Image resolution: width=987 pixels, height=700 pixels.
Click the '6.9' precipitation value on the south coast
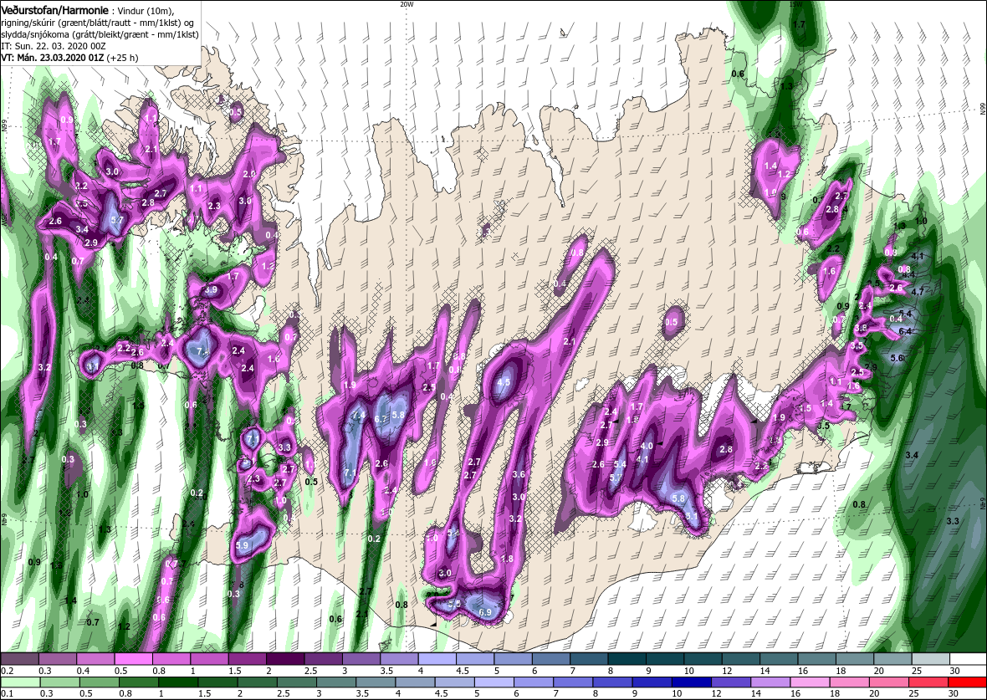pyautogui.click(x=485, y=612)
